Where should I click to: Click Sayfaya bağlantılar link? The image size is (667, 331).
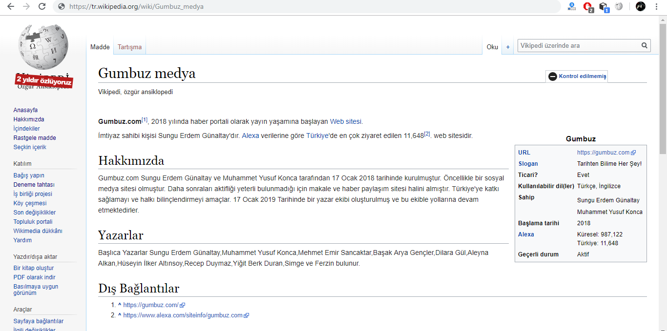pos(39,321)
